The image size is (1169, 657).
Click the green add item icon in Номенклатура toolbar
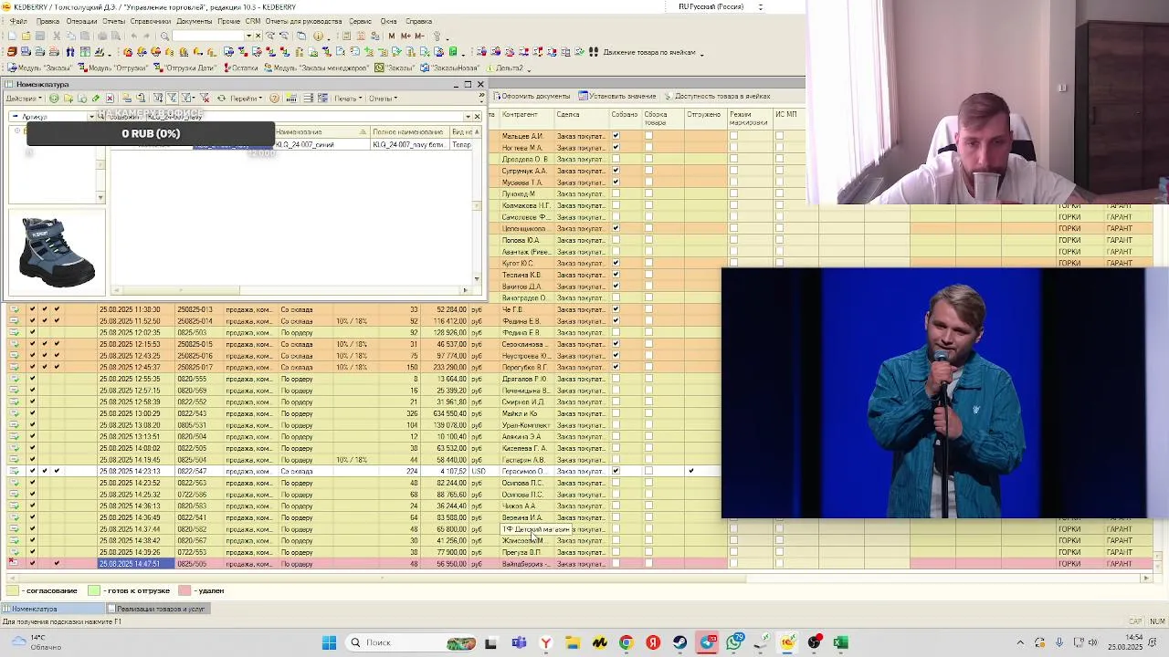point(54,98)
